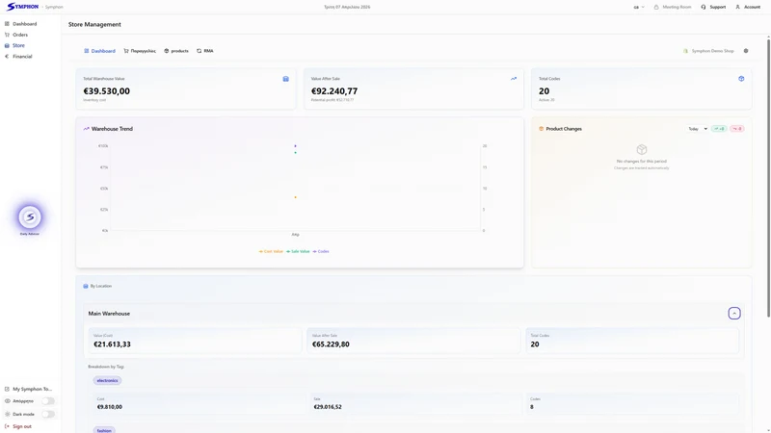
Task: Open the Support link
Action: coord(717,7)
